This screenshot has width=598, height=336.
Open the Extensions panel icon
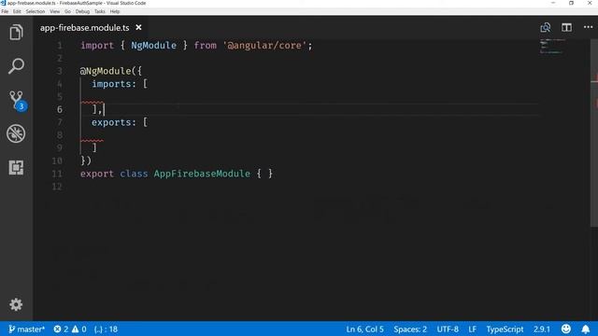(x=16, y=167)
